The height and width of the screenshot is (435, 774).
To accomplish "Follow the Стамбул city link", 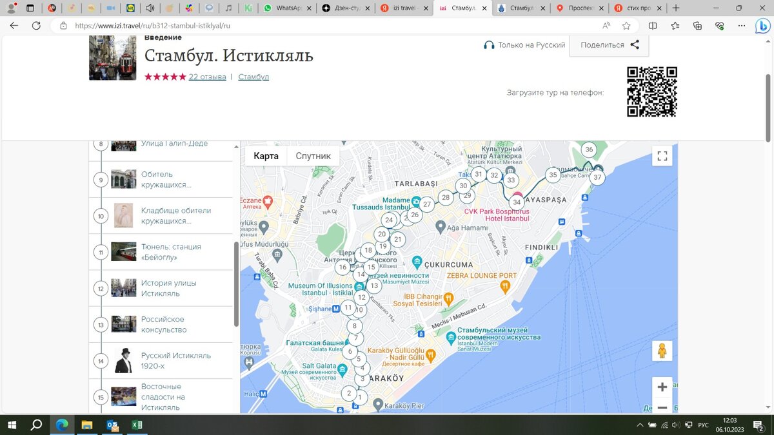I will coord(253,76).
